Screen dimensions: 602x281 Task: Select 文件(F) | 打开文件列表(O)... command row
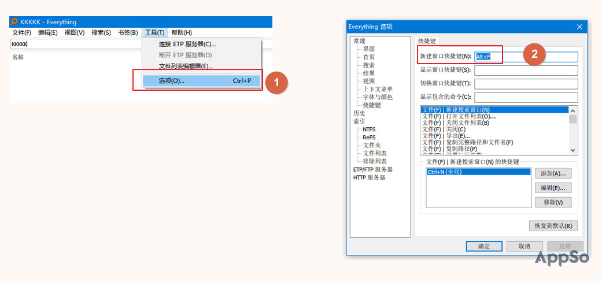pyautogui.click(x=494, y=116)
